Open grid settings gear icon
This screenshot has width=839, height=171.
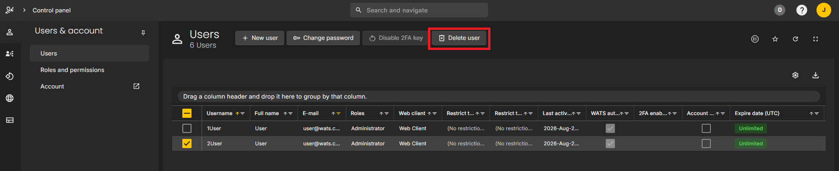795,75
